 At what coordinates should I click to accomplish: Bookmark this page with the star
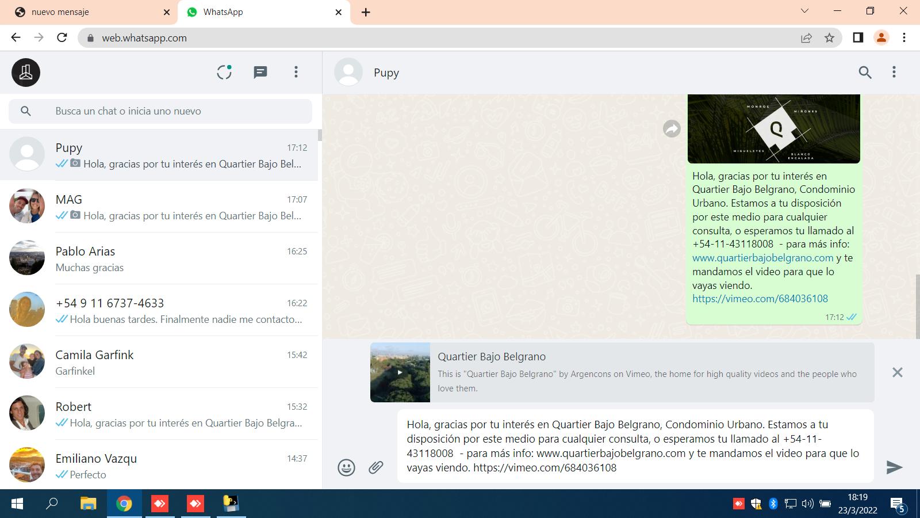pyautogui.click(x=829, y=38)
